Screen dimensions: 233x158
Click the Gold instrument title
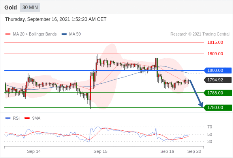11,8
